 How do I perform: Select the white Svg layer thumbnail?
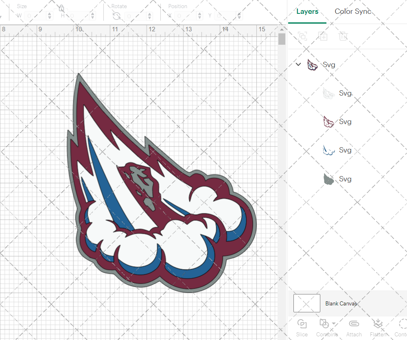click(x=328, y=93)
